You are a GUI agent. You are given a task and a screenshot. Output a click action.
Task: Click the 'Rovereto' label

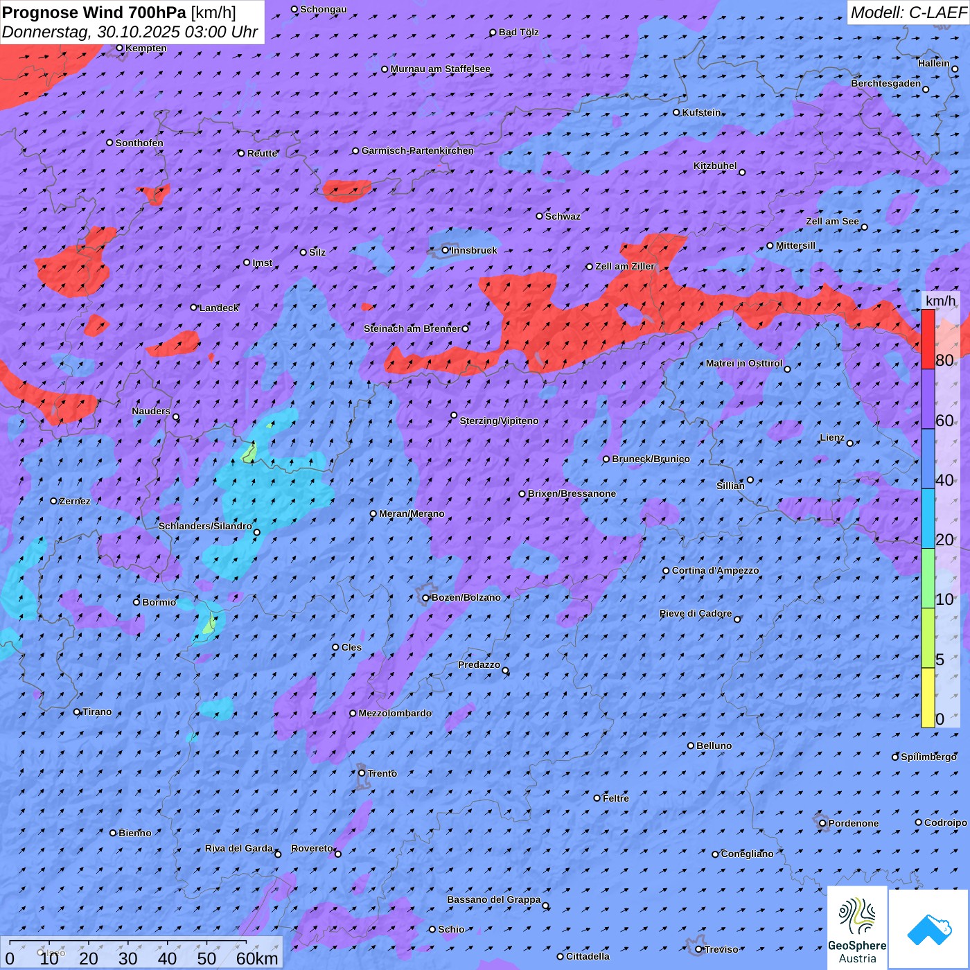point(312,848)
